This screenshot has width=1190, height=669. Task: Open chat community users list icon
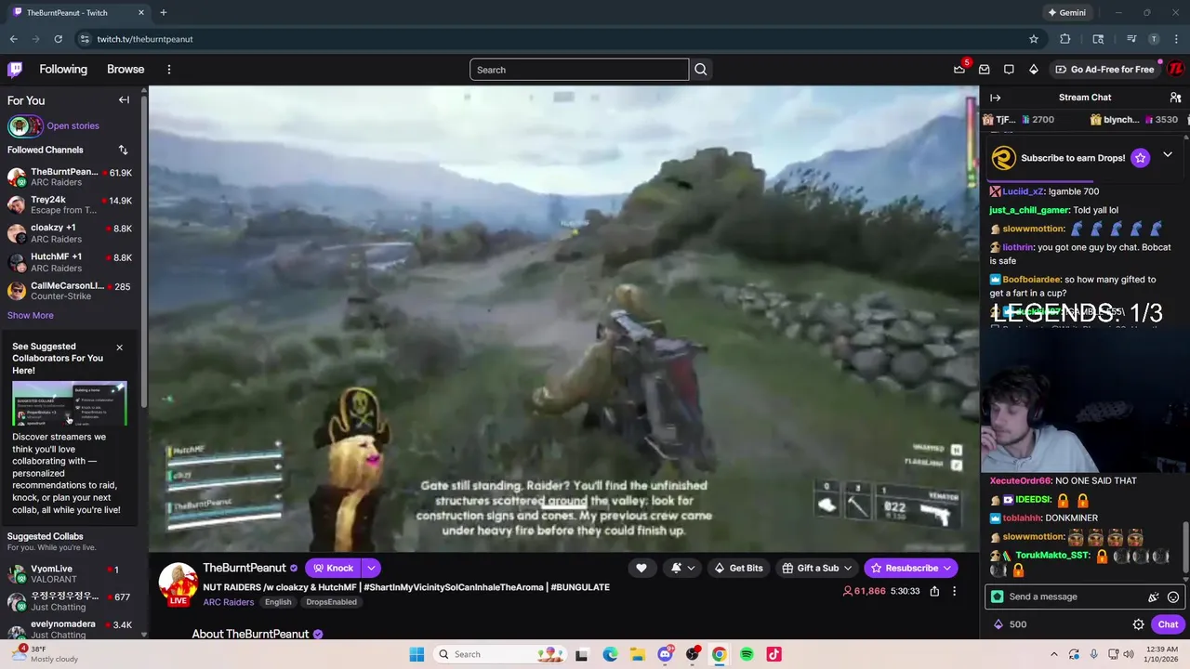1175,98
